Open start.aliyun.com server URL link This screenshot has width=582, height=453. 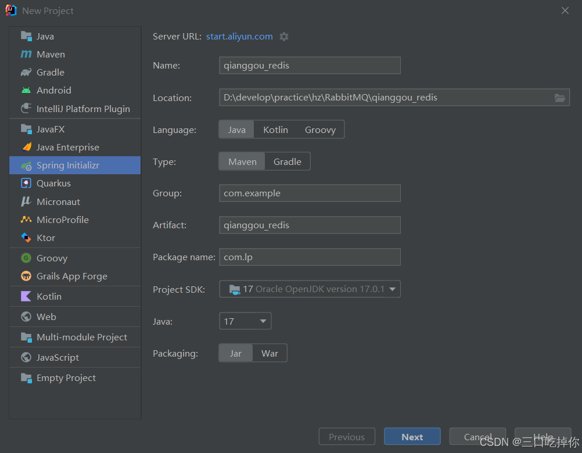[x=239, y=37]
